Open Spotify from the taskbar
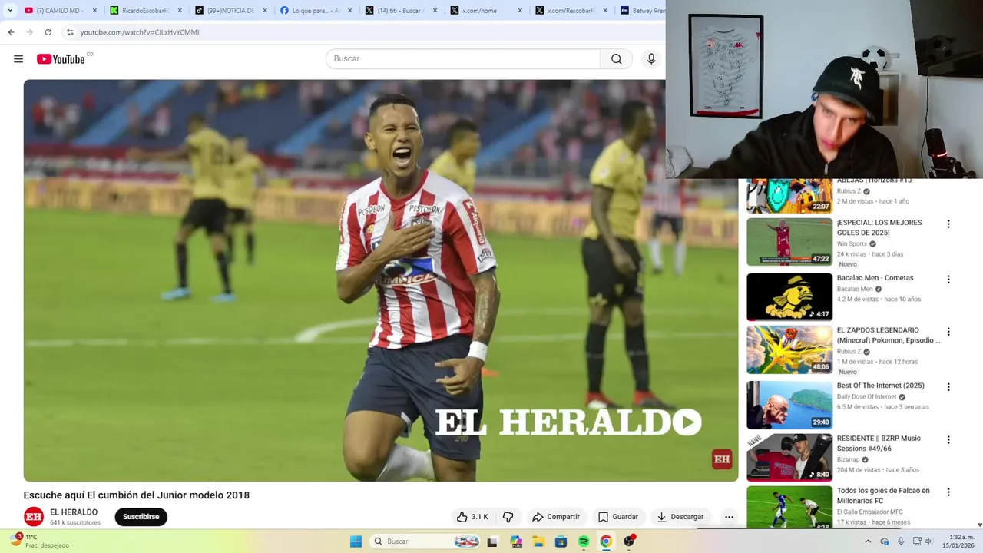Screen dimensions: 983x553 point(584,541)
